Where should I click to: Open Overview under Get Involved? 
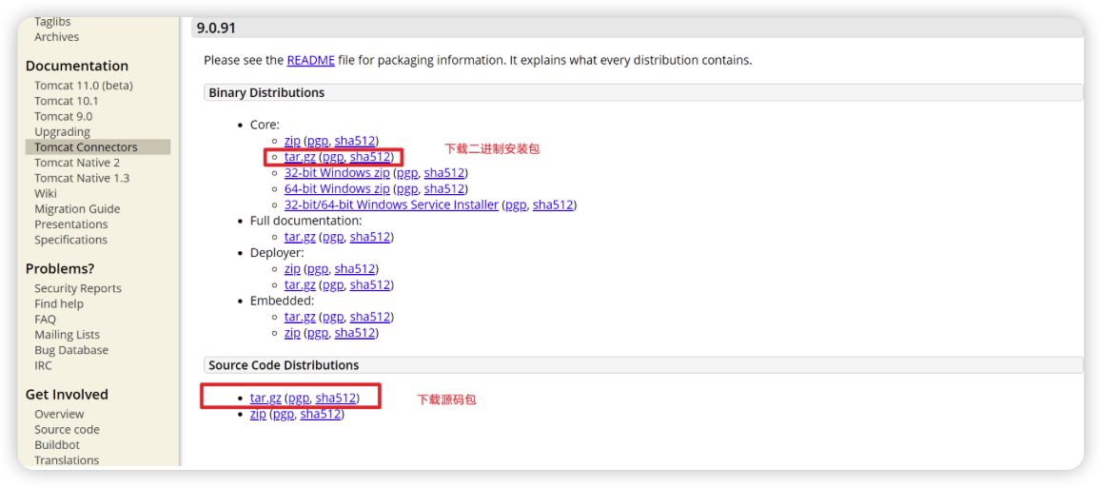click(59, 414)
